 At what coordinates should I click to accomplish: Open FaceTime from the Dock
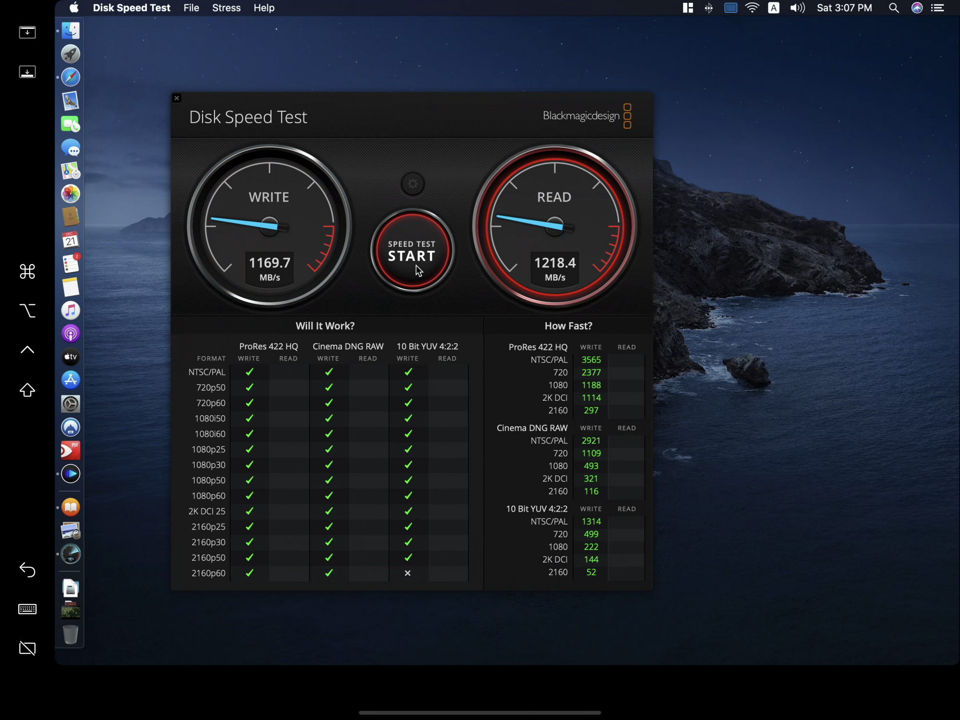coord(71,124)
